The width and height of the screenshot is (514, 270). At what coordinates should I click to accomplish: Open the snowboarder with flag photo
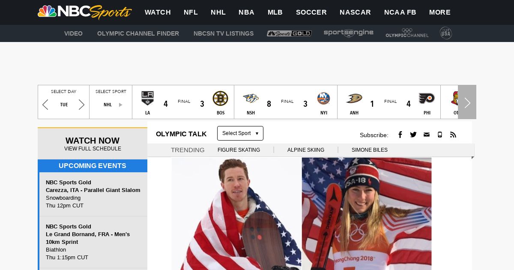[x=236, y=213]
